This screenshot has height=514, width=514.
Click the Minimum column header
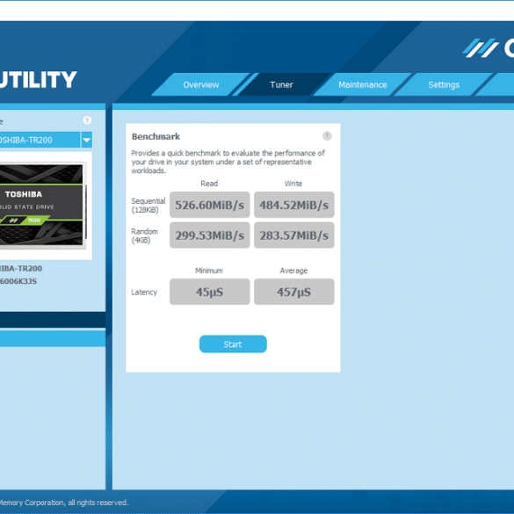pyautogui.click(x=209, y=271)
